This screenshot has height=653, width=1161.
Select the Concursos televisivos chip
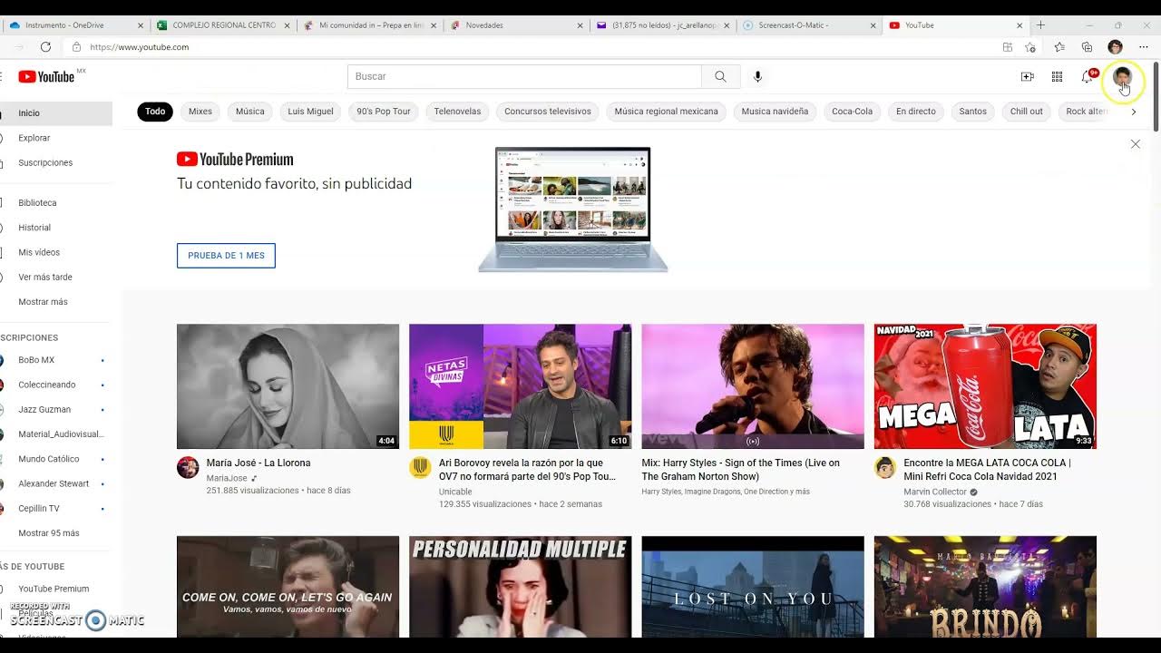pos(548,112)
